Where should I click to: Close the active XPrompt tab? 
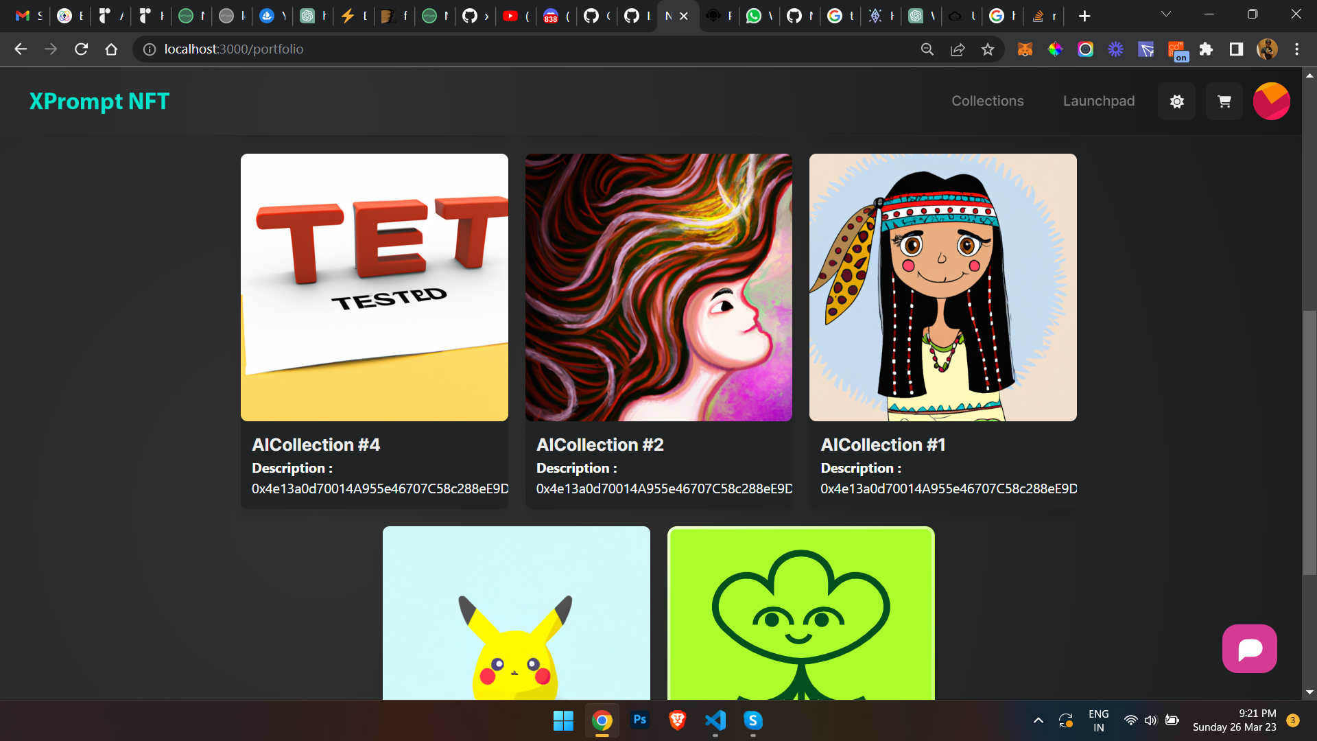click(x=684, y=16)
